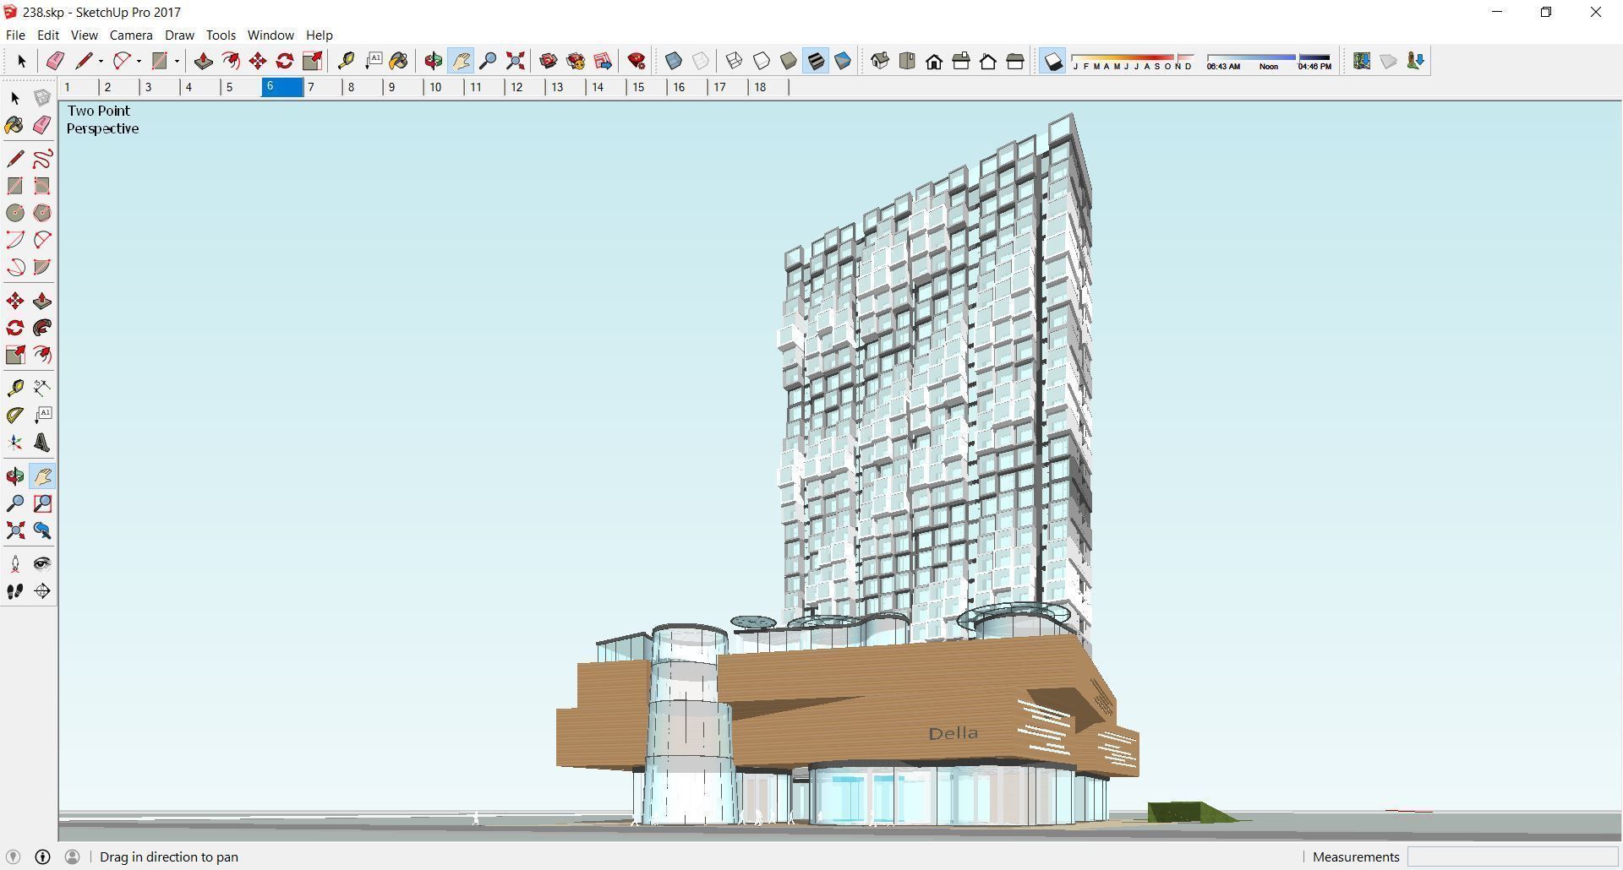
Task: Enable Monochrome face style
Action: coord(843,61)
